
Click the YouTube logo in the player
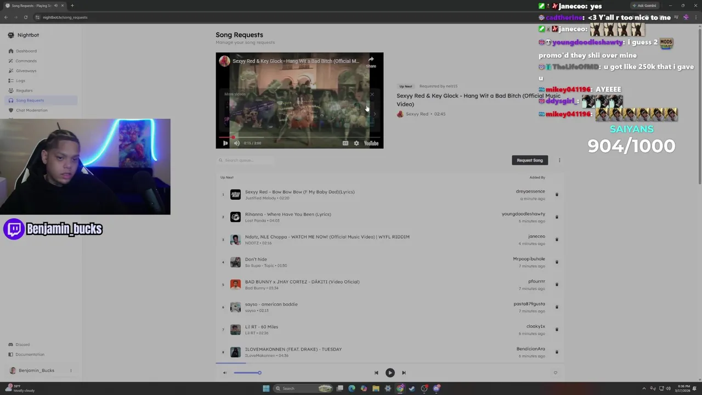tap(371, 143)
